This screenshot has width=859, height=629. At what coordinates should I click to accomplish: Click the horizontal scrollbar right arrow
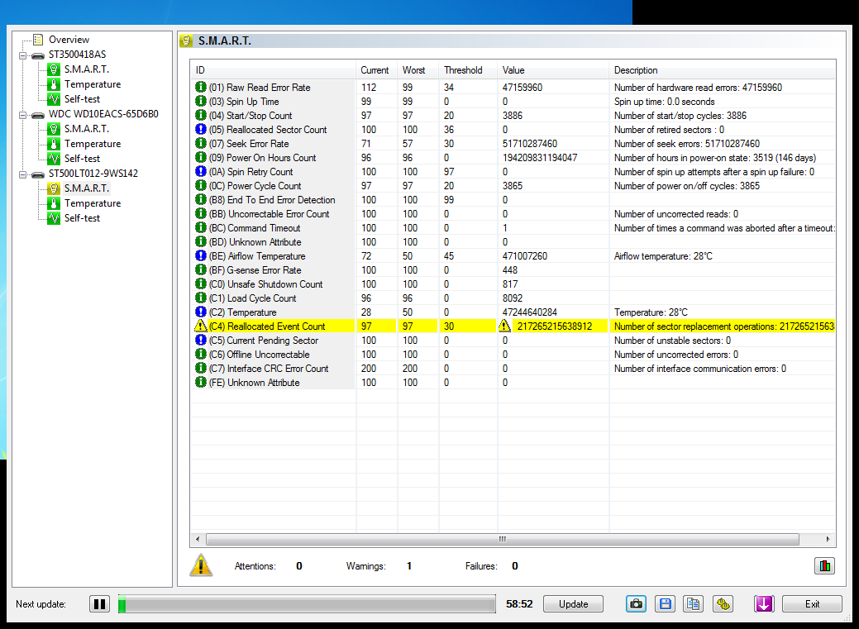pos(829,539)
